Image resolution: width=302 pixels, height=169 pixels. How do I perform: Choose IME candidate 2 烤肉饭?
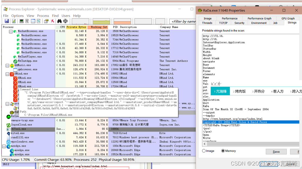pyautogui.click(x=240, y=92)
